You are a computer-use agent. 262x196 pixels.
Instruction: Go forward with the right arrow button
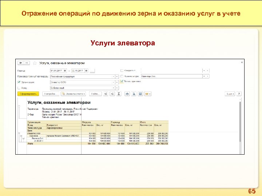[27, 63]
